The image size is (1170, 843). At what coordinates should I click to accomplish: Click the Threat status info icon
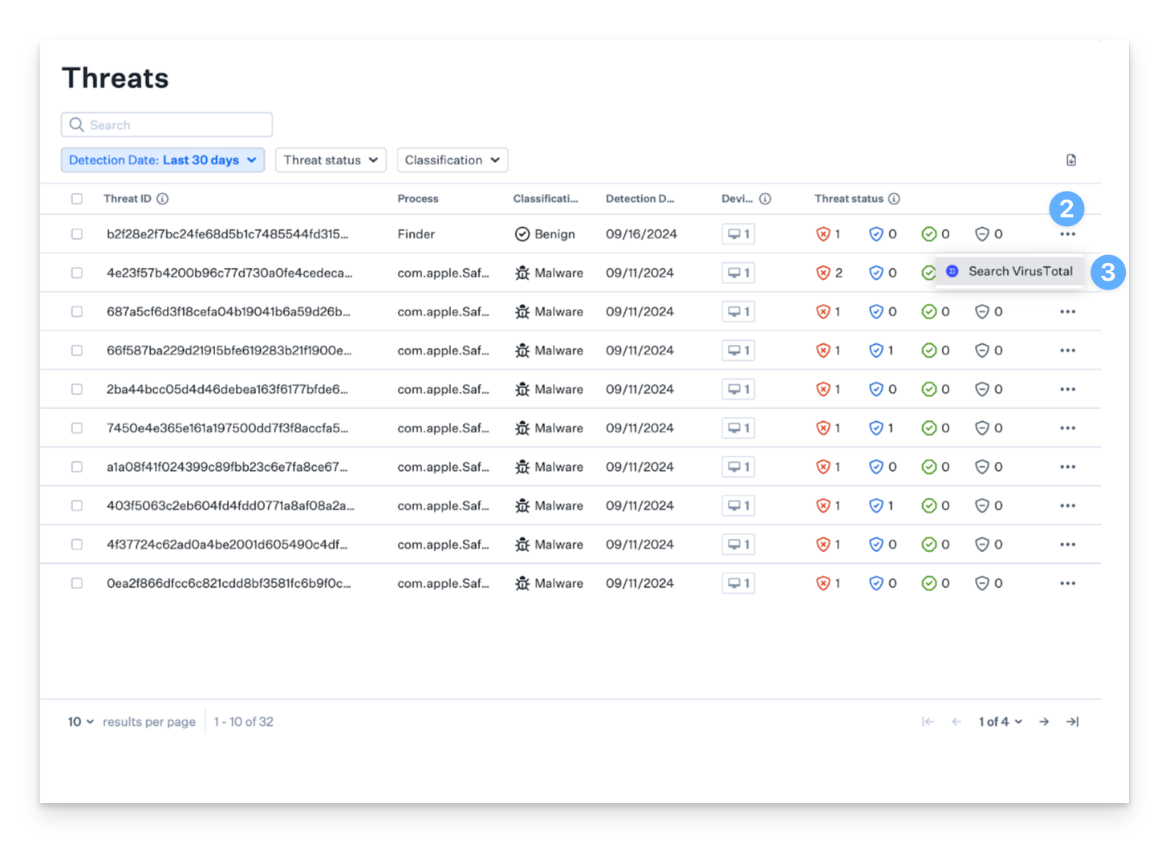pyautogui.click(x=894, y=199)
